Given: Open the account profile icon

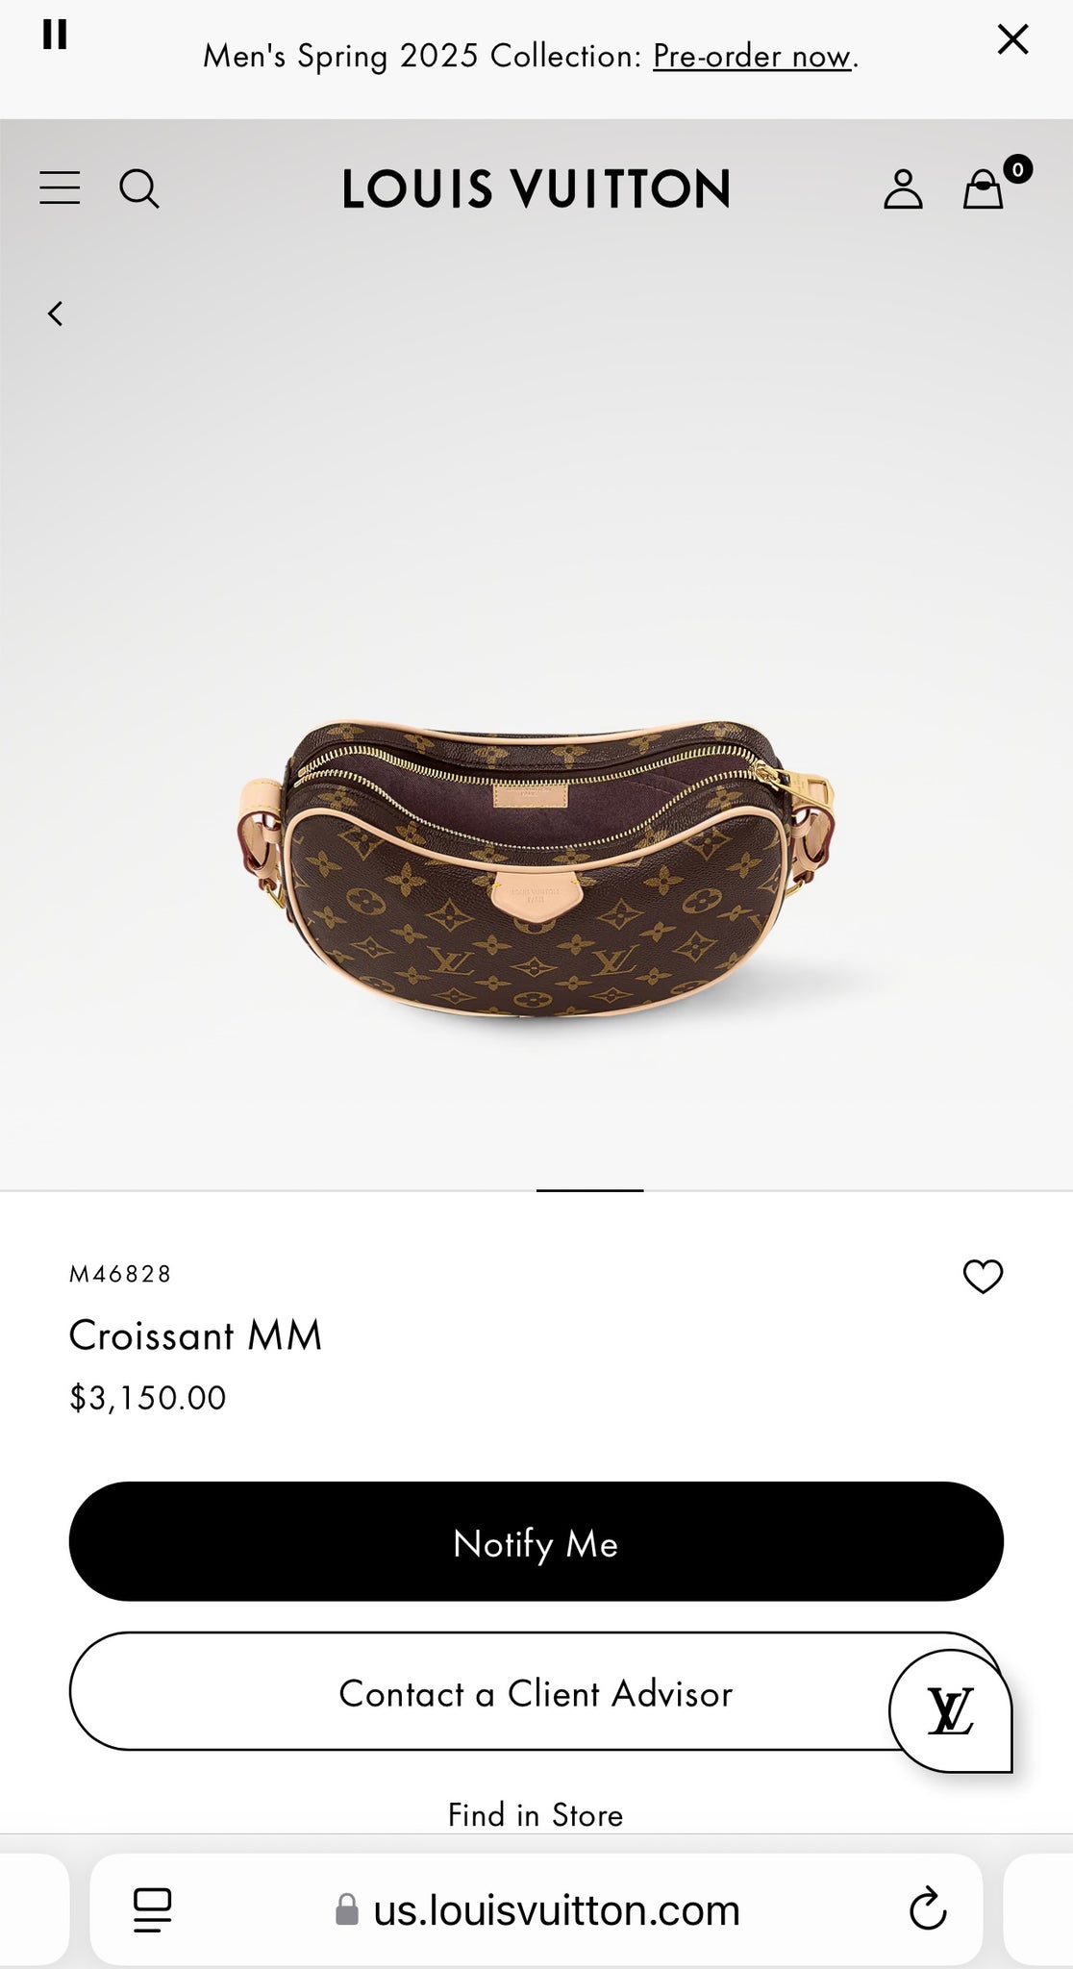Looking at the screenshot, I should click(903, 188).
